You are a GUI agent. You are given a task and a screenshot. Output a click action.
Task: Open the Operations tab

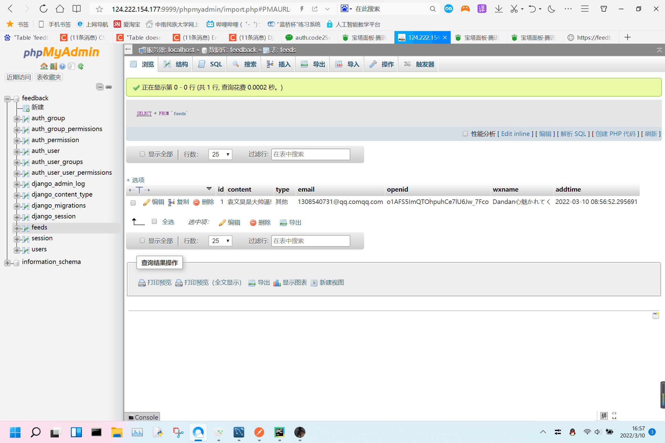click(x=381, y=64)
